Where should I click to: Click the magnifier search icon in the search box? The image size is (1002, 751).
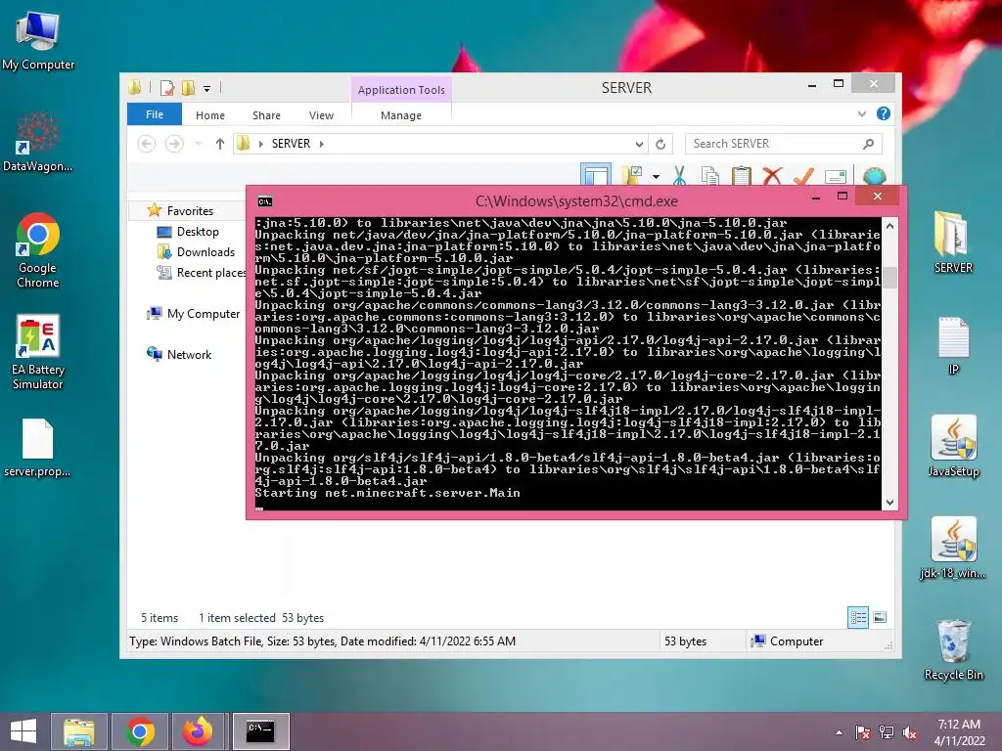(869, 144)
